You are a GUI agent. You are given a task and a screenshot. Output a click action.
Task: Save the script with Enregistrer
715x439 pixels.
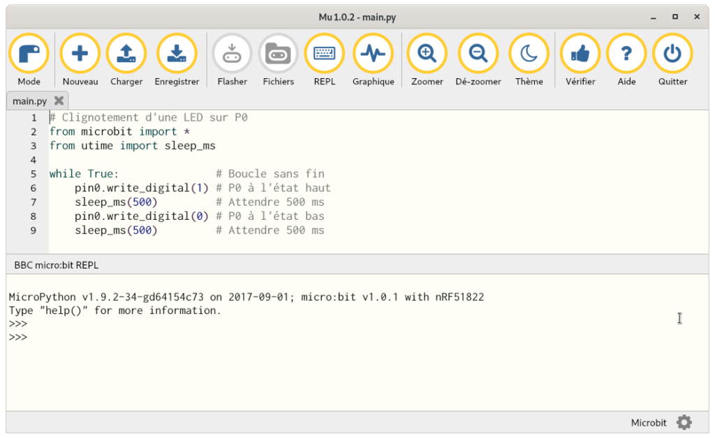pyautogui.click(x=177, y=53)
